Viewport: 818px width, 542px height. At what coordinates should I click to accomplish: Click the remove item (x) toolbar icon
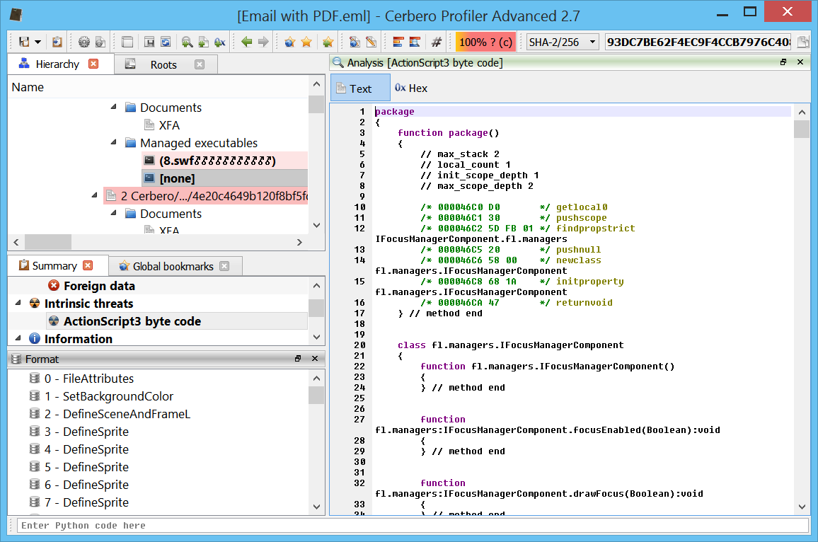point(219,42)
